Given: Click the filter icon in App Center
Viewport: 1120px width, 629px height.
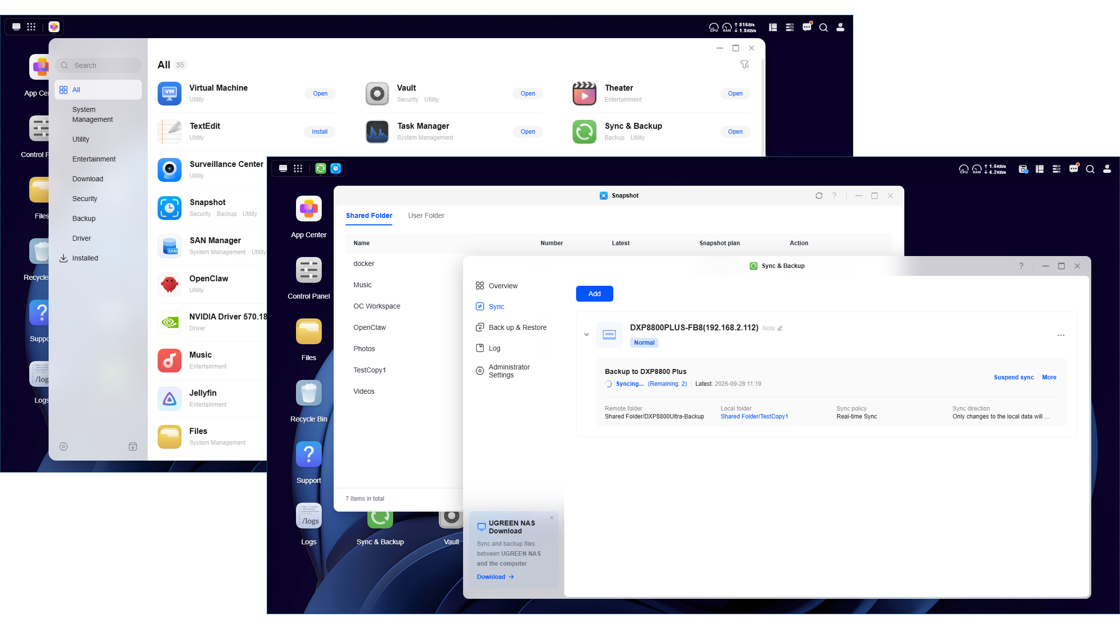Looking at the screenshot, I should click(745, 64).
